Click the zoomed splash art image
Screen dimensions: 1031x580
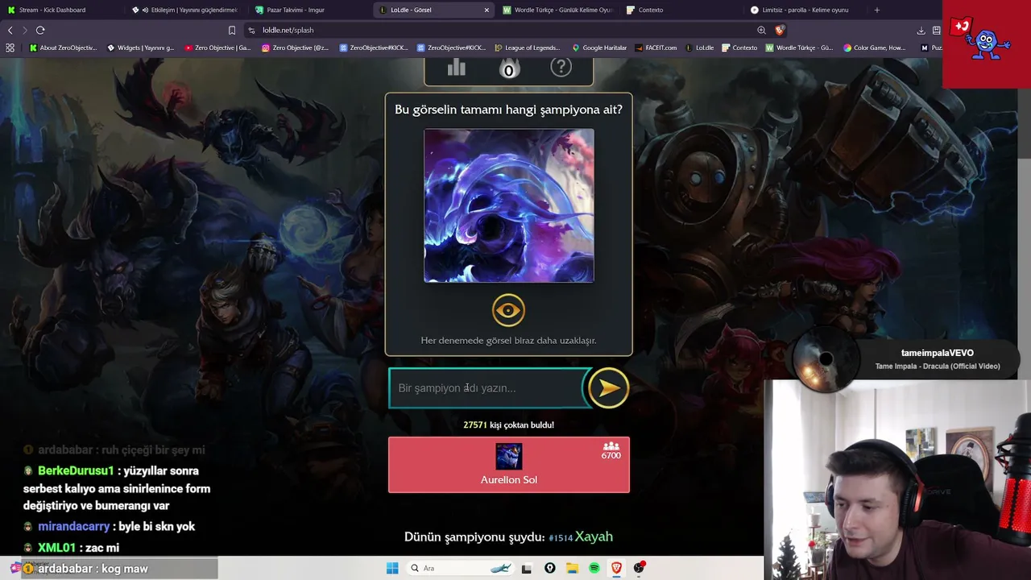509,205
